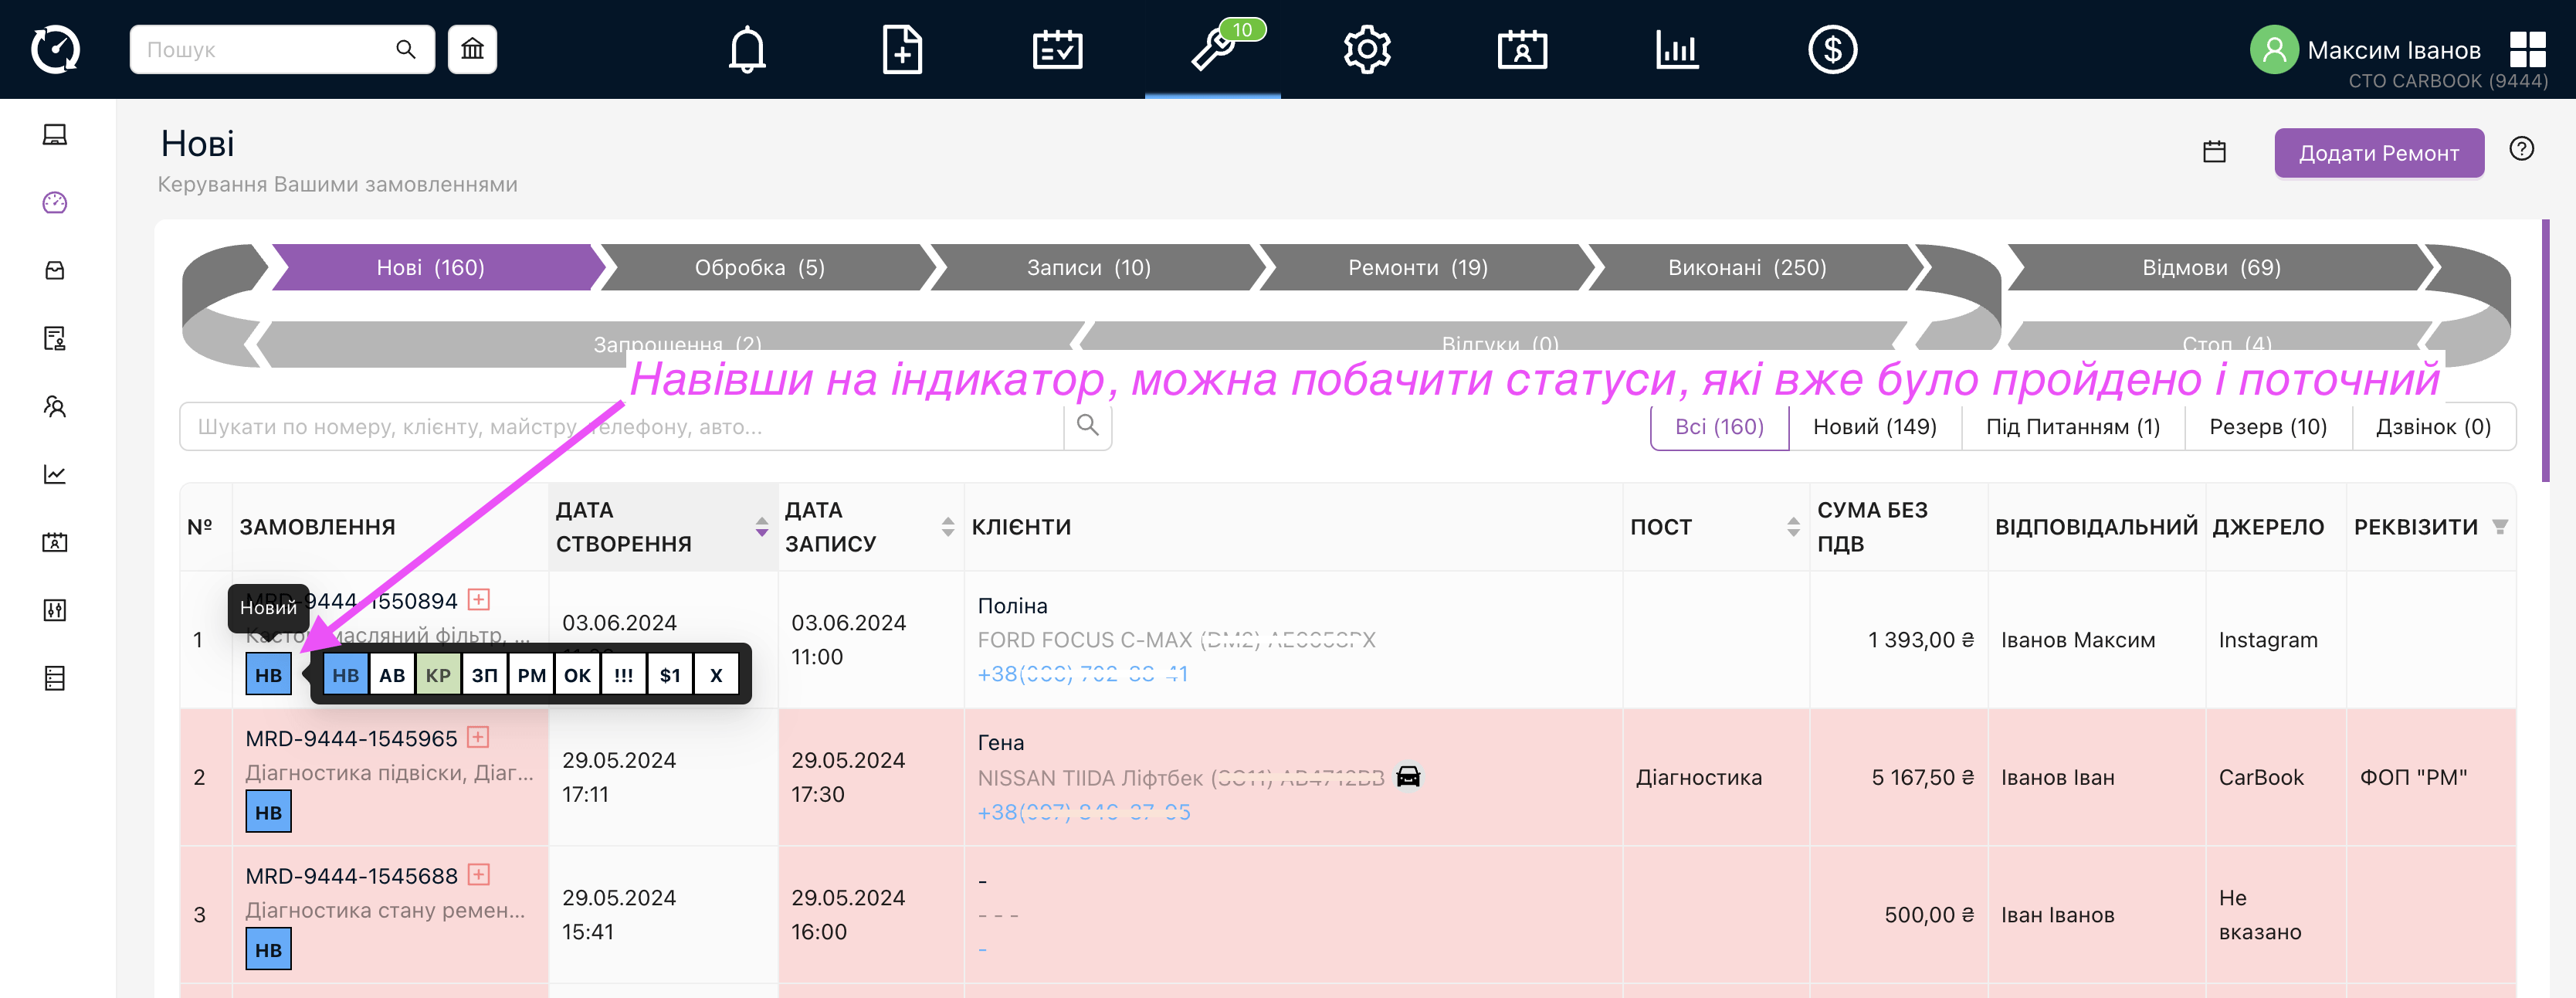Image resolution: width=2576 pixels, height=998 pixels.
Task: Select the Резерв (10) filter tab
Action: pos(2267,427)
